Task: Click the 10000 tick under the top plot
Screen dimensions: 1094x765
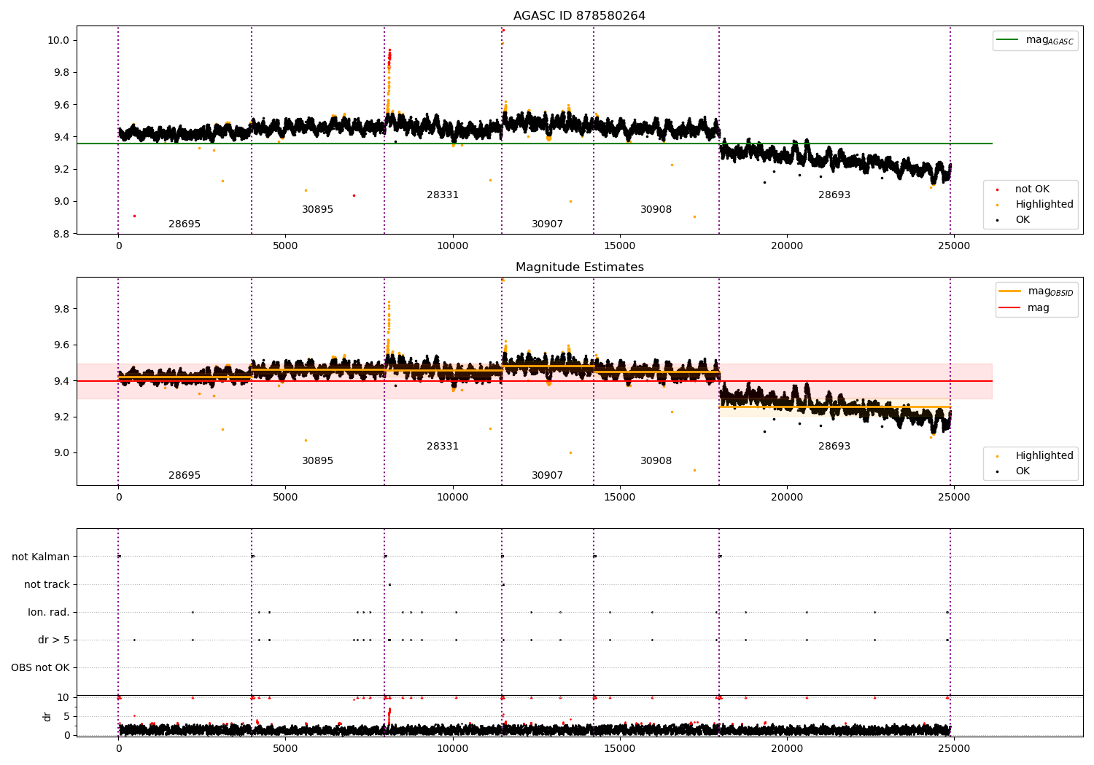Action: tap(452, 246)
